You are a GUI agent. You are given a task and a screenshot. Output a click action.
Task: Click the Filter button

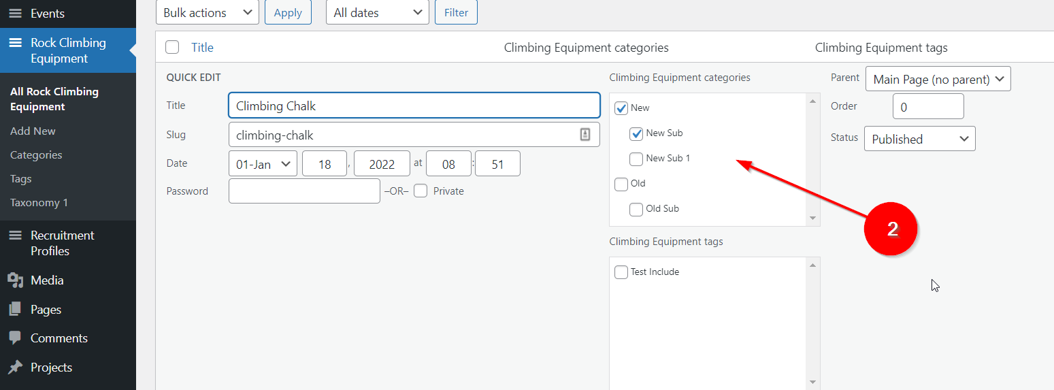(455, 13)
